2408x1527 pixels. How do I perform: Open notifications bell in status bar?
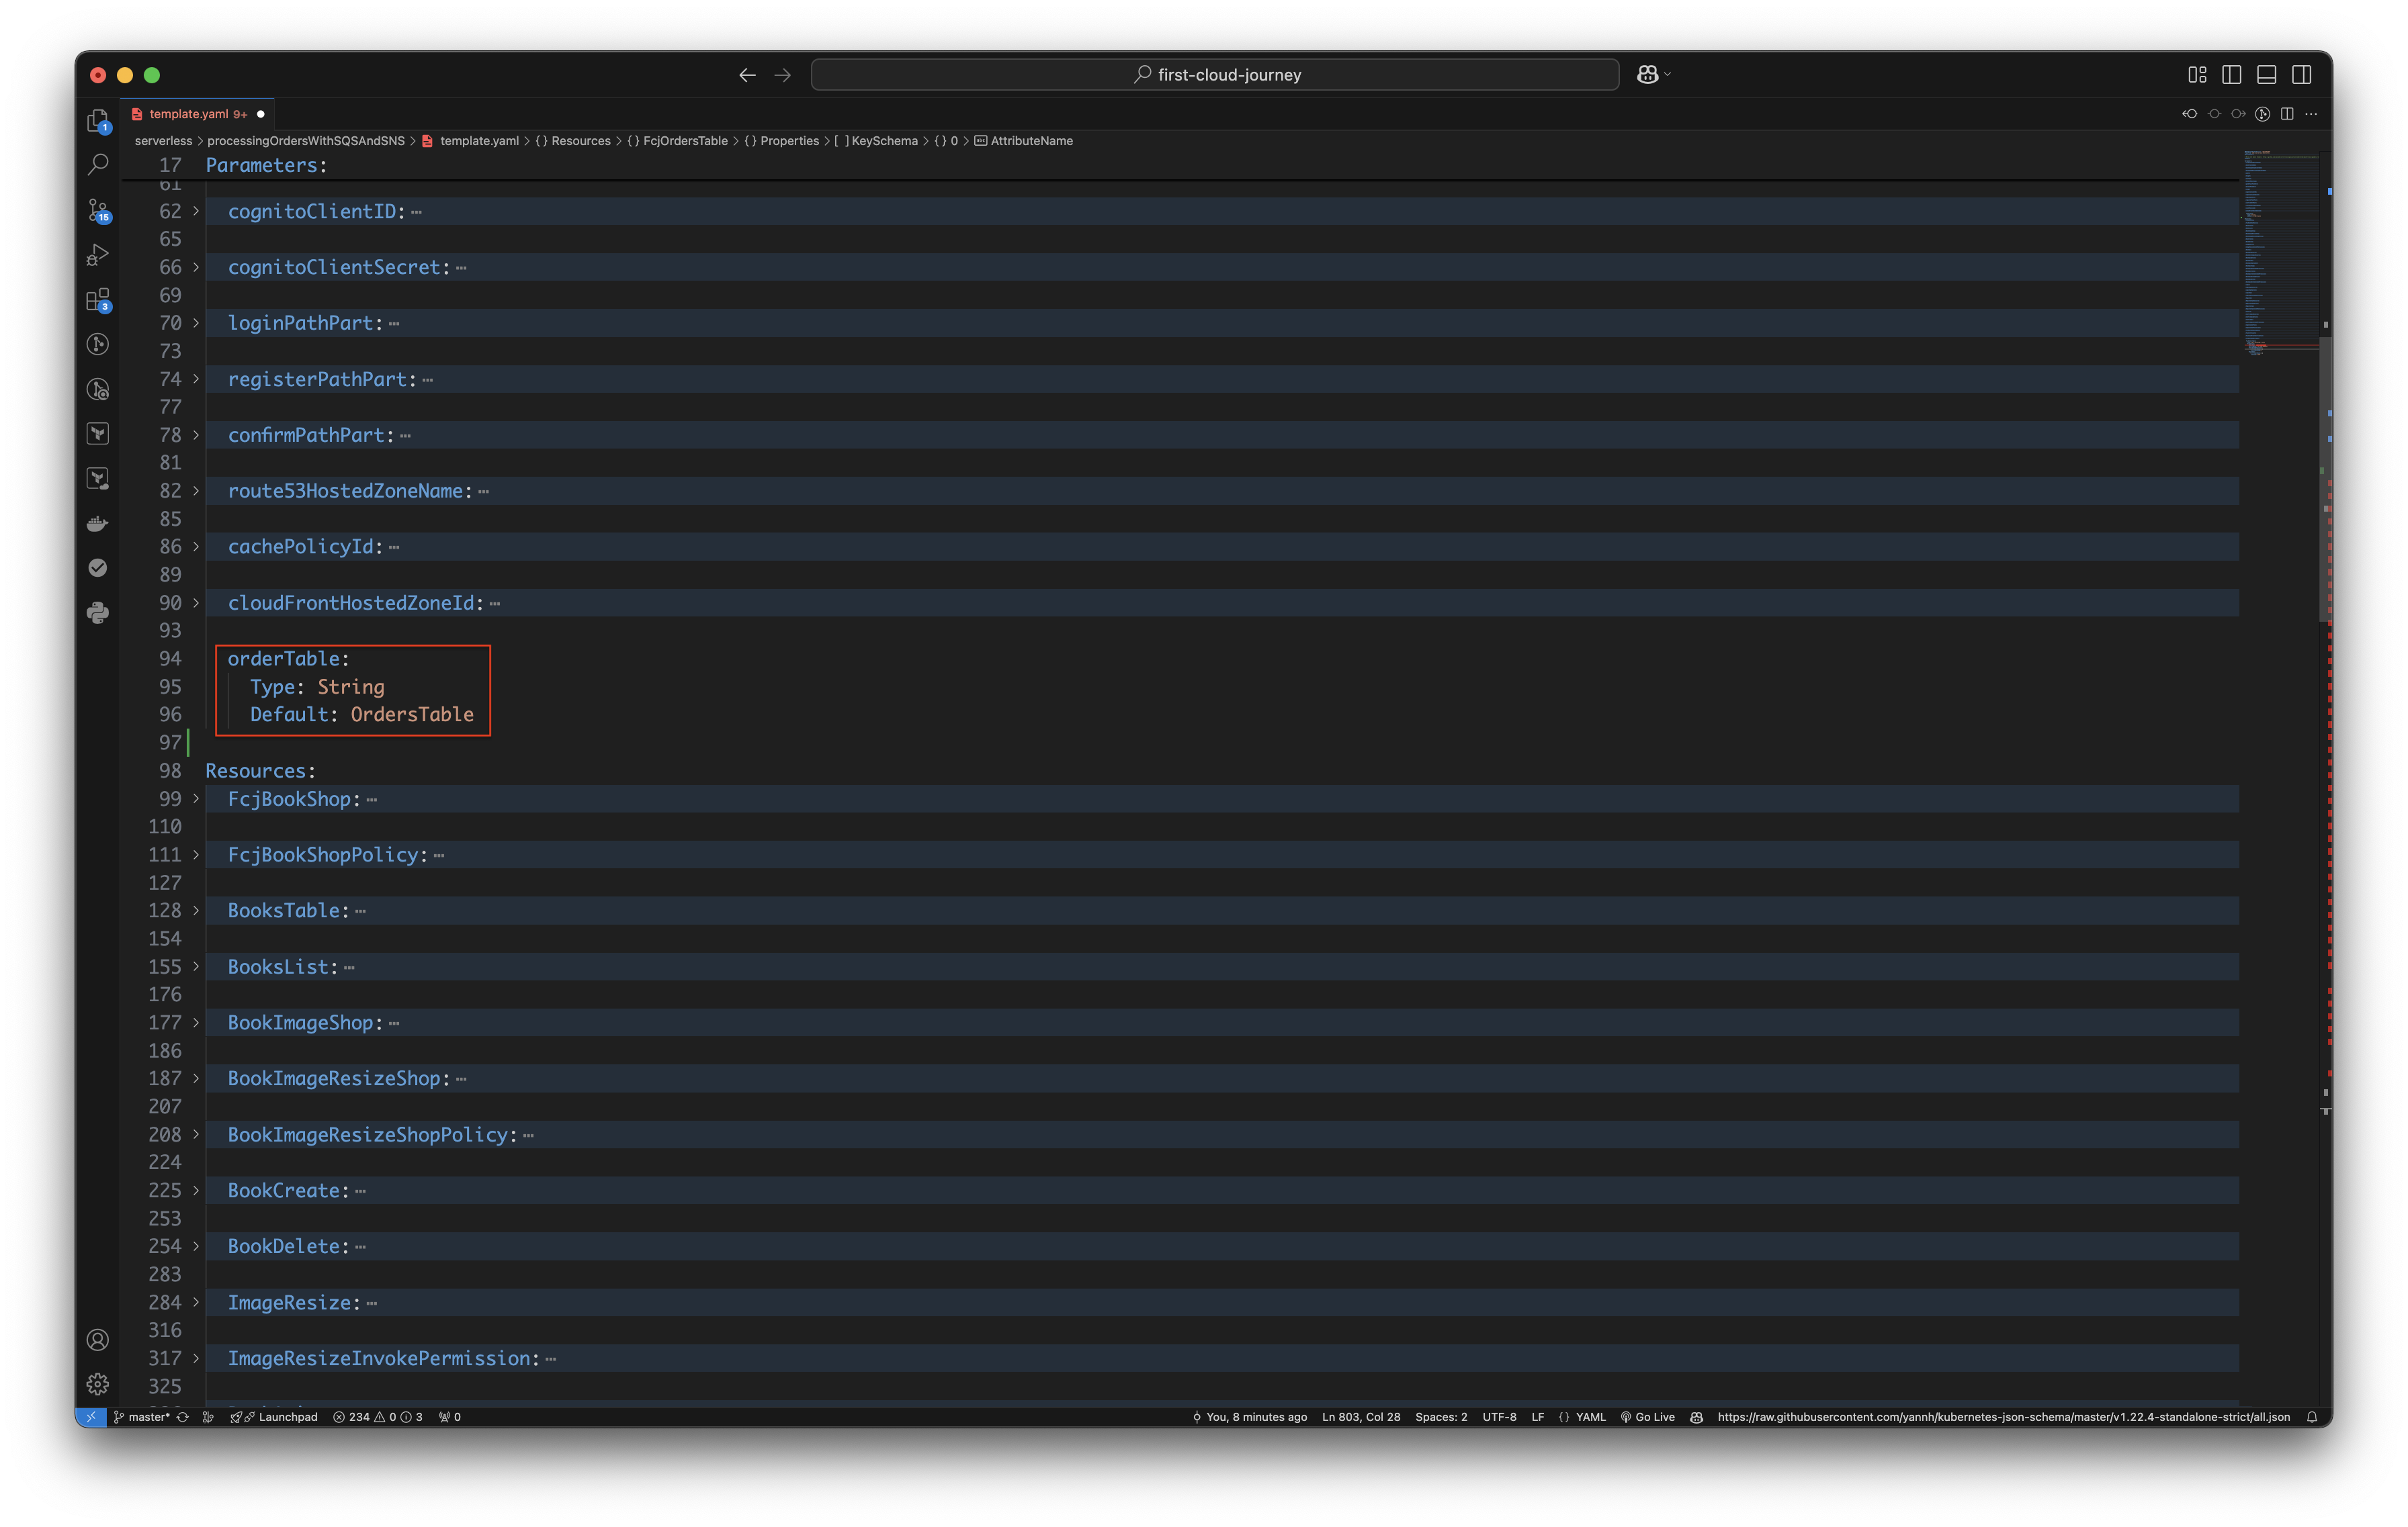pos(2311,1416)
